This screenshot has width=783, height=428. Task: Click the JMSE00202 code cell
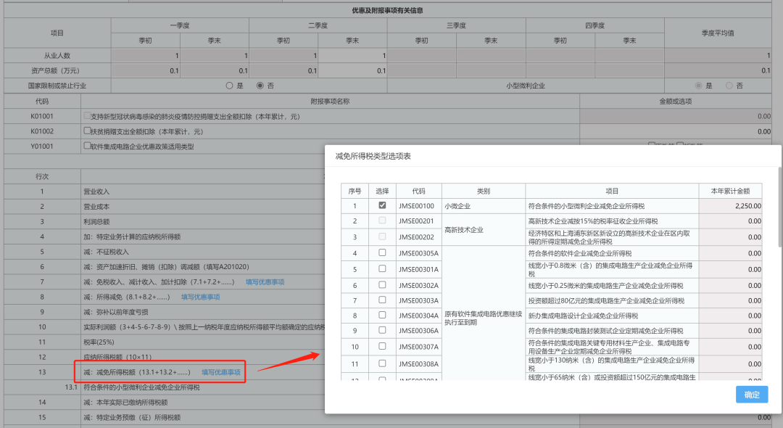coord(418,236)
